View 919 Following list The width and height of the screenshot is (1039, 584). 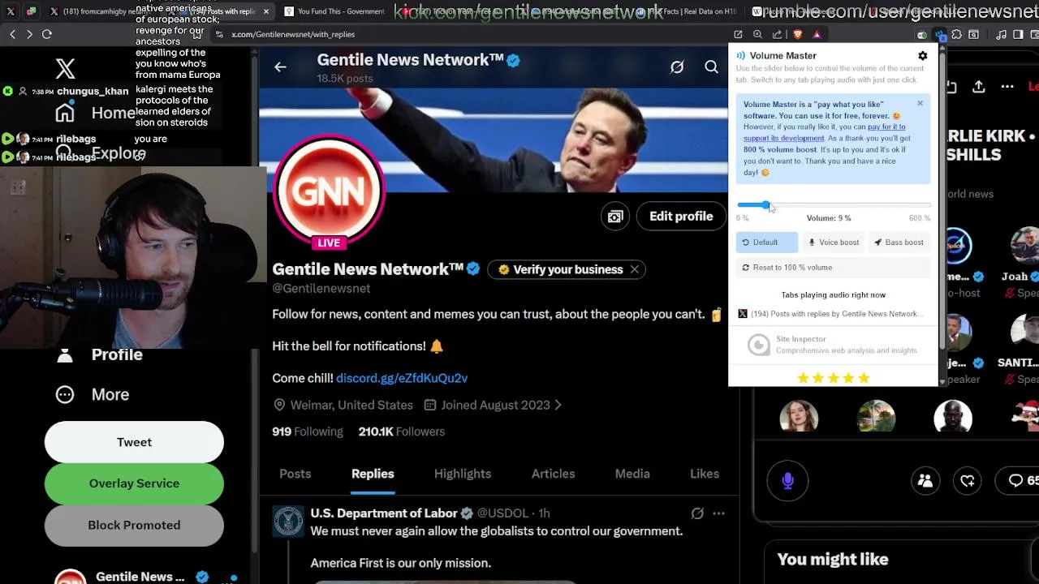(308, 432)
